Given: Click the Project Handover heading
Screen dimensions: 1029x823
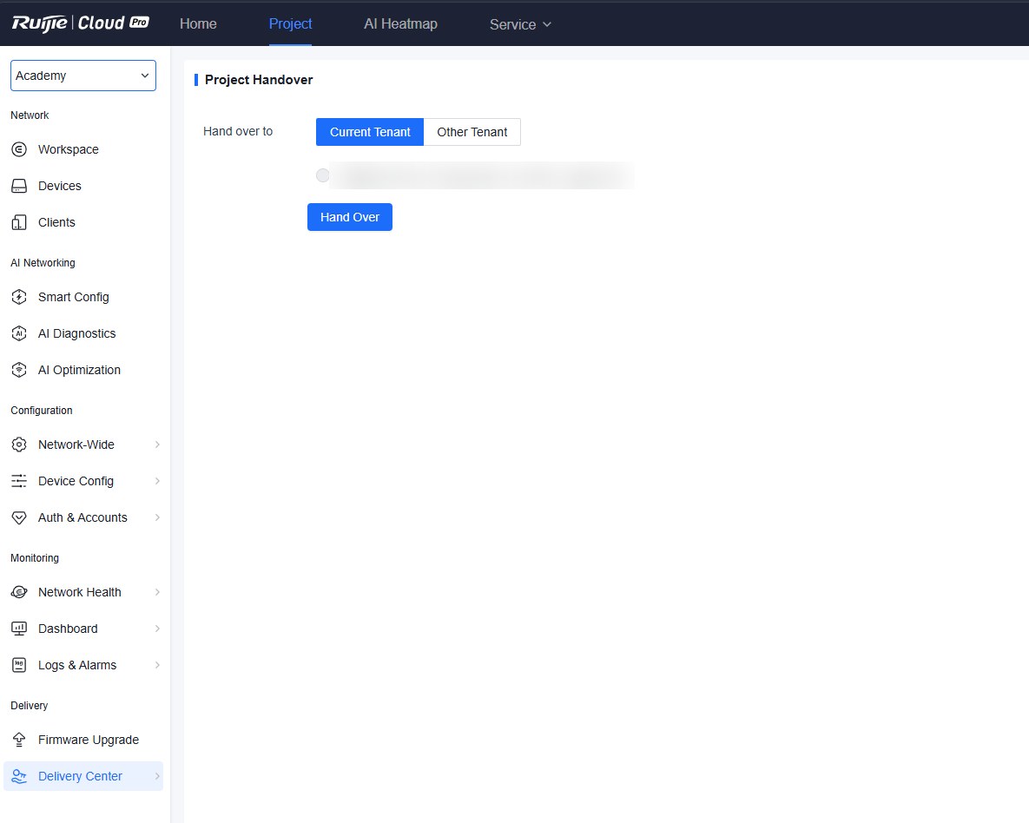Looking at the screenshot, I should pyautogui.click(x=259, y=80).
